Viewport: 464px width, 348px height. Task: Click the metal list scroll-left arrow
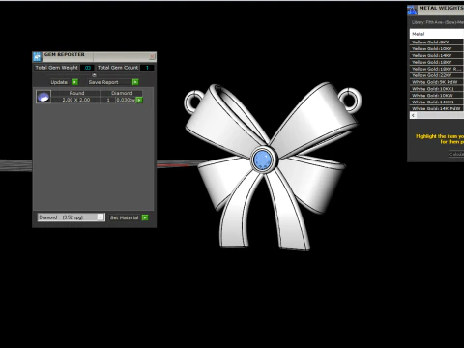pos(413,115)
